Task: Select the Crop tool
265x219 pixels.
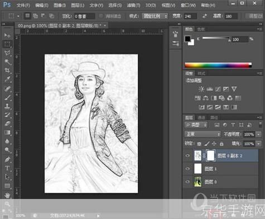Action: (x=7, y=71)
